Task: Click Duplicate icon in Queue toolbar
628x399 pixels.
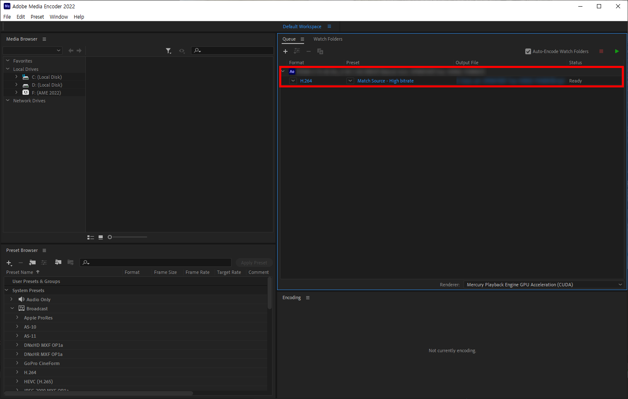Action: [x=320, y=51]
